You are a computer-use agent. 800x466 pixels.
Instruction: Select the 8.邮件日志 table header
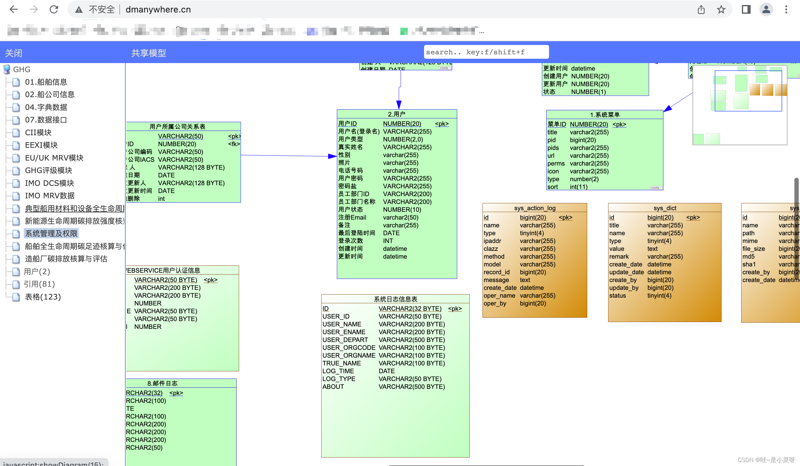coord(181,383)
